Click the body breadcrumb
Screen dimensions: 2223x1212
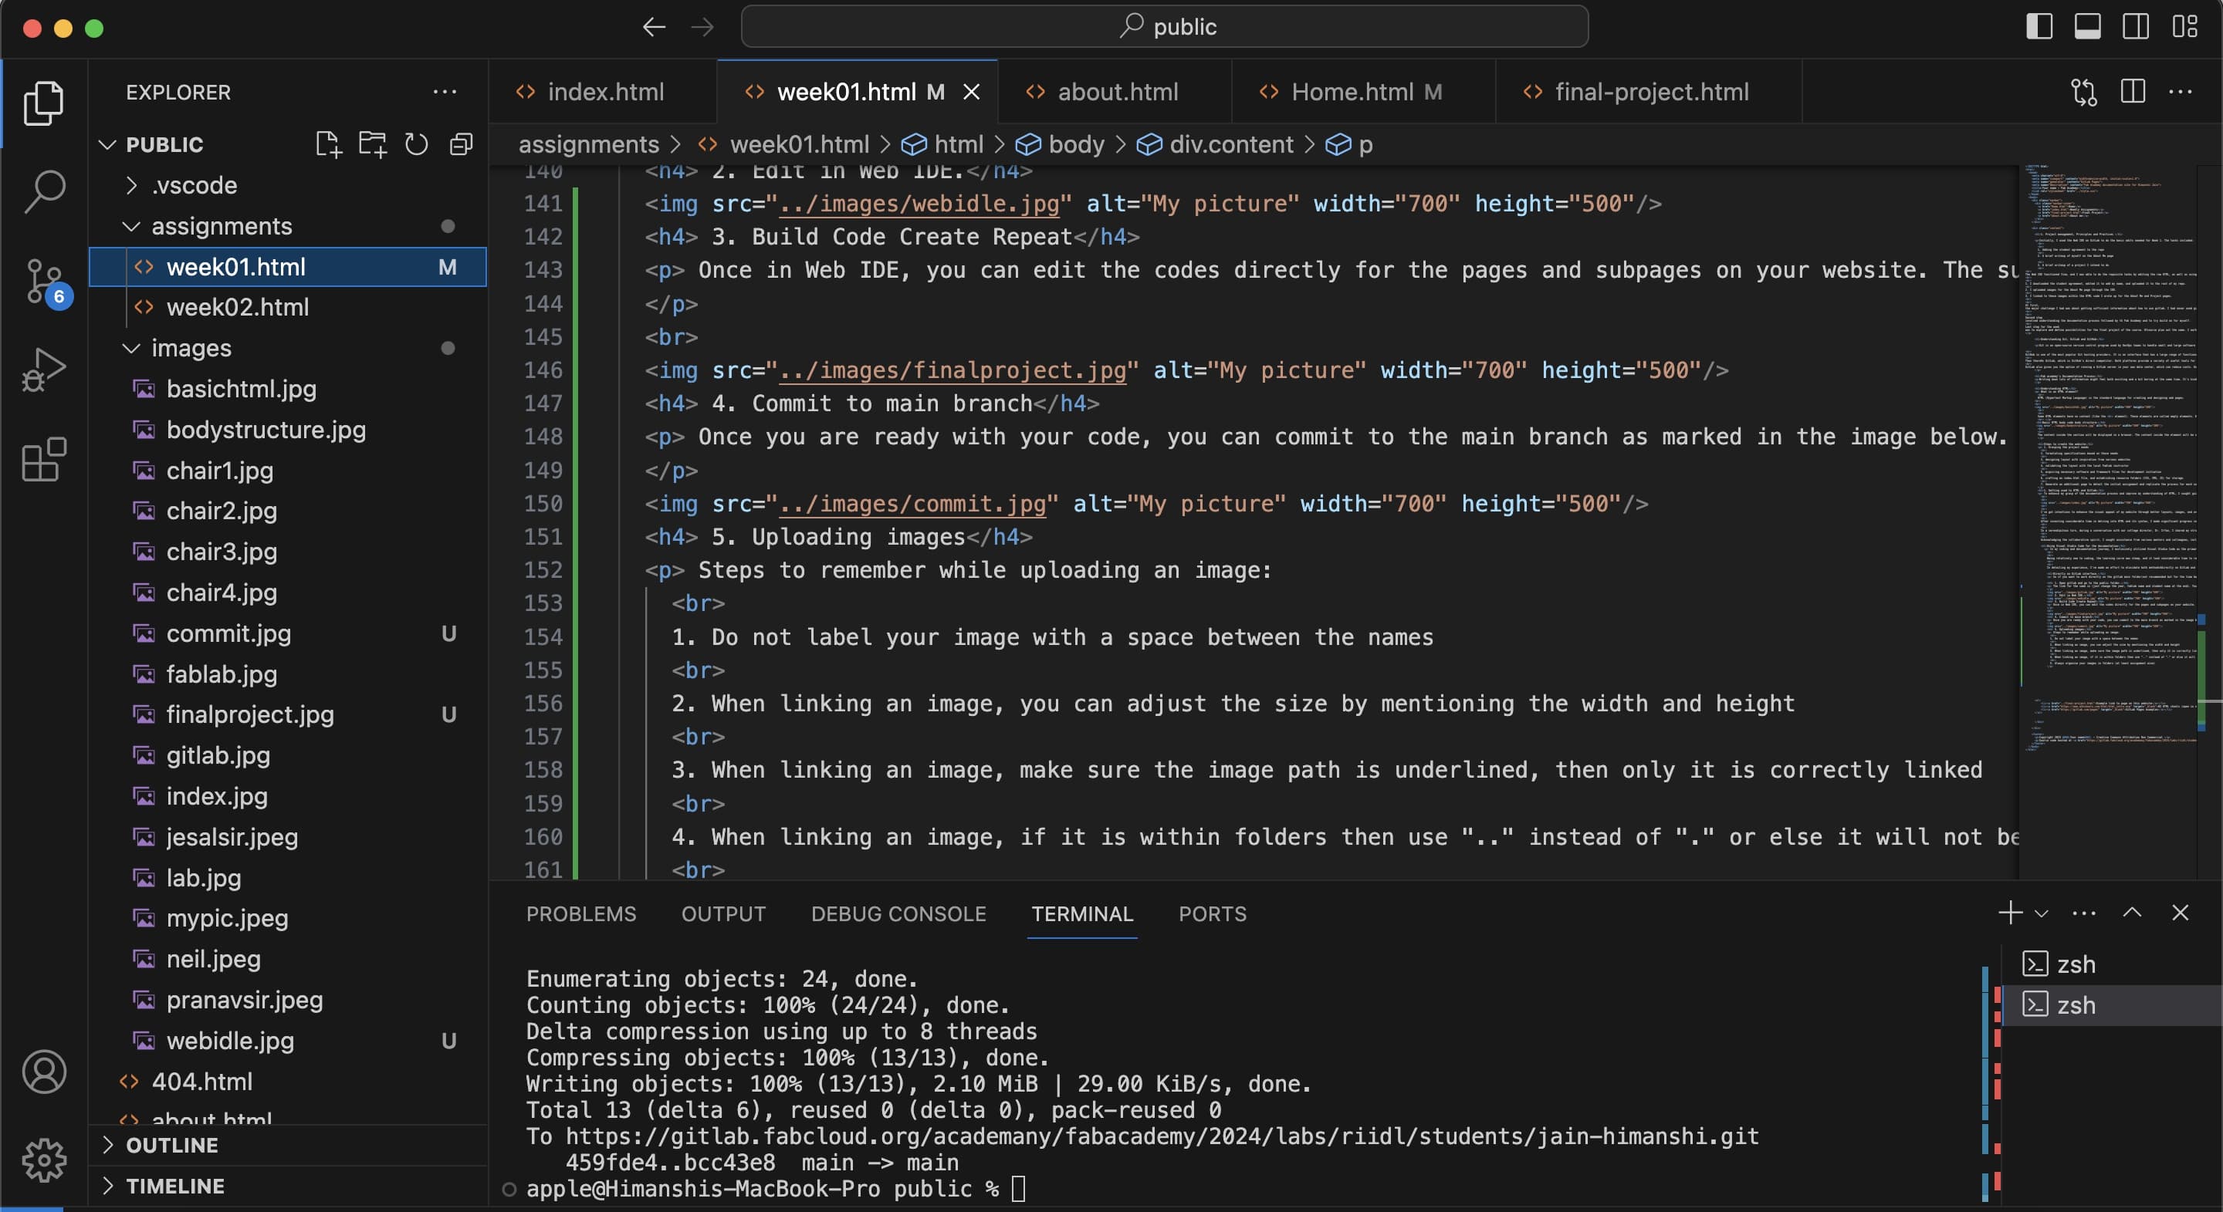pyautogui.click(x=1060, y=144)
